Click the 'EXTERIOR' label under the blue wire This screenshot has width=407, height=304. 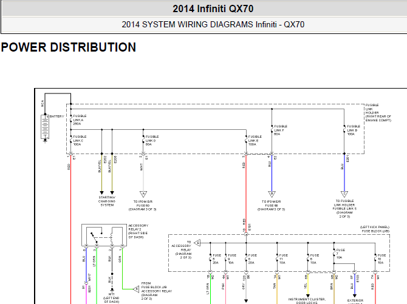coord(355,300)
